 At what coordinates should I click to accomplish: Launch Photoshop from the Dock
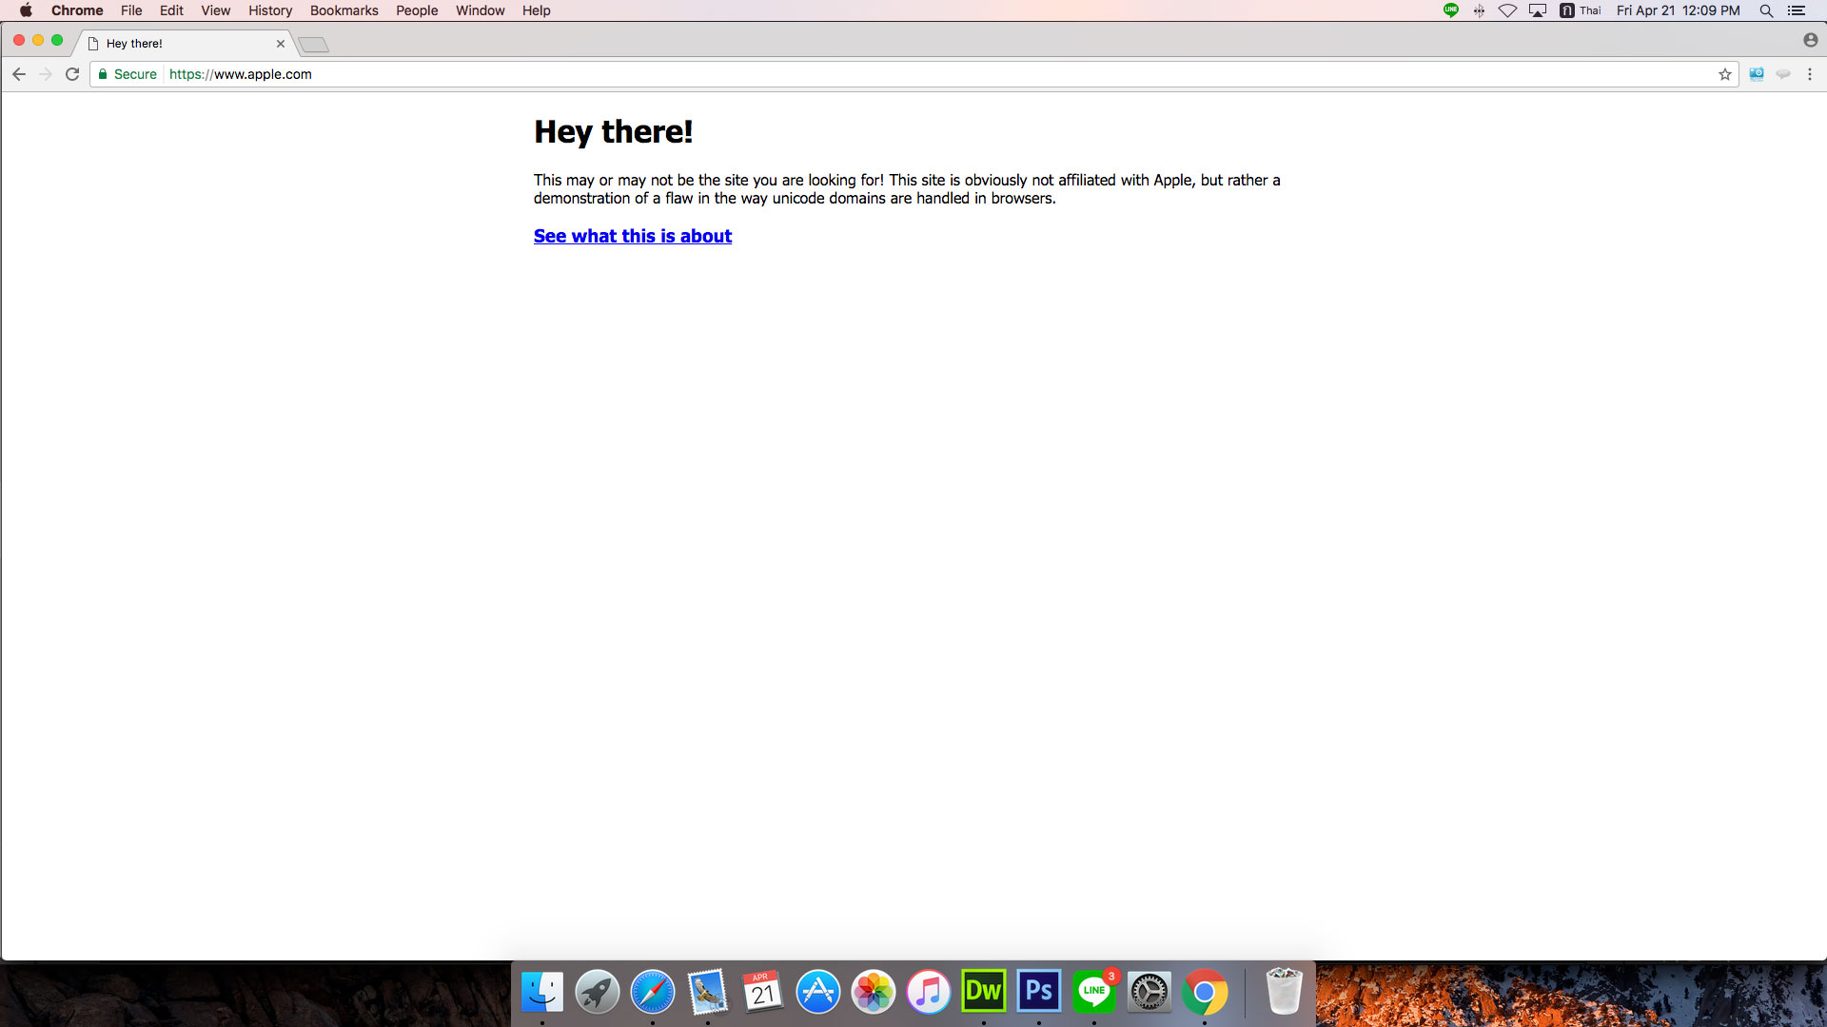pos(1038,992)
